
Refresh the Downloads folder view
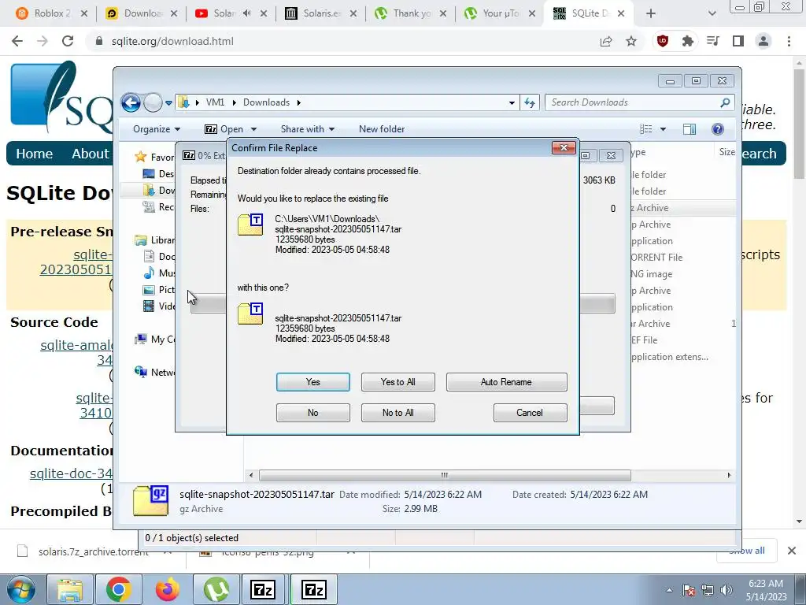530,102
